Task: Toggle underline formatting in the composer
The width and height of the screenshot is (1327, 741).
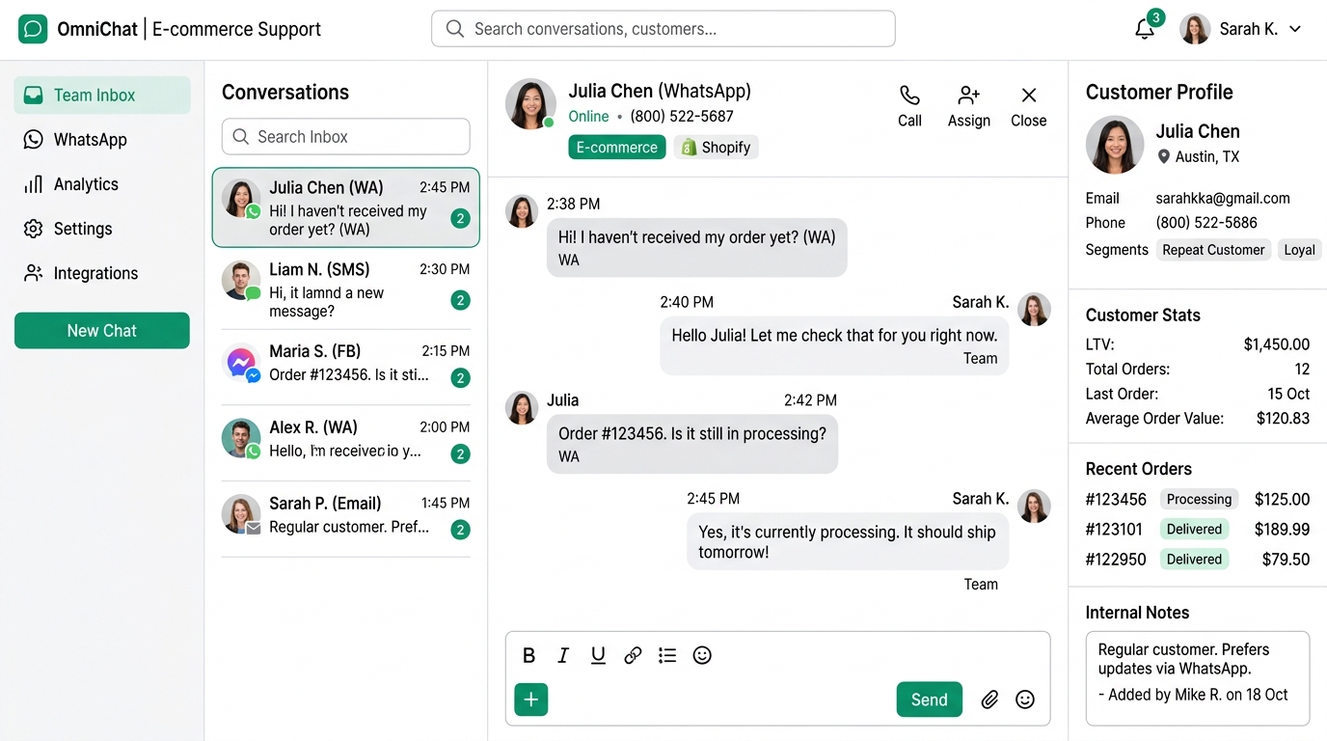Action: click(598, 656)
